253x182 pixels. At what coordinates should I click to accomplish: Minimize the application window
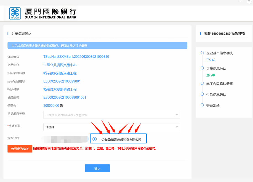click(x=239, y=2)
